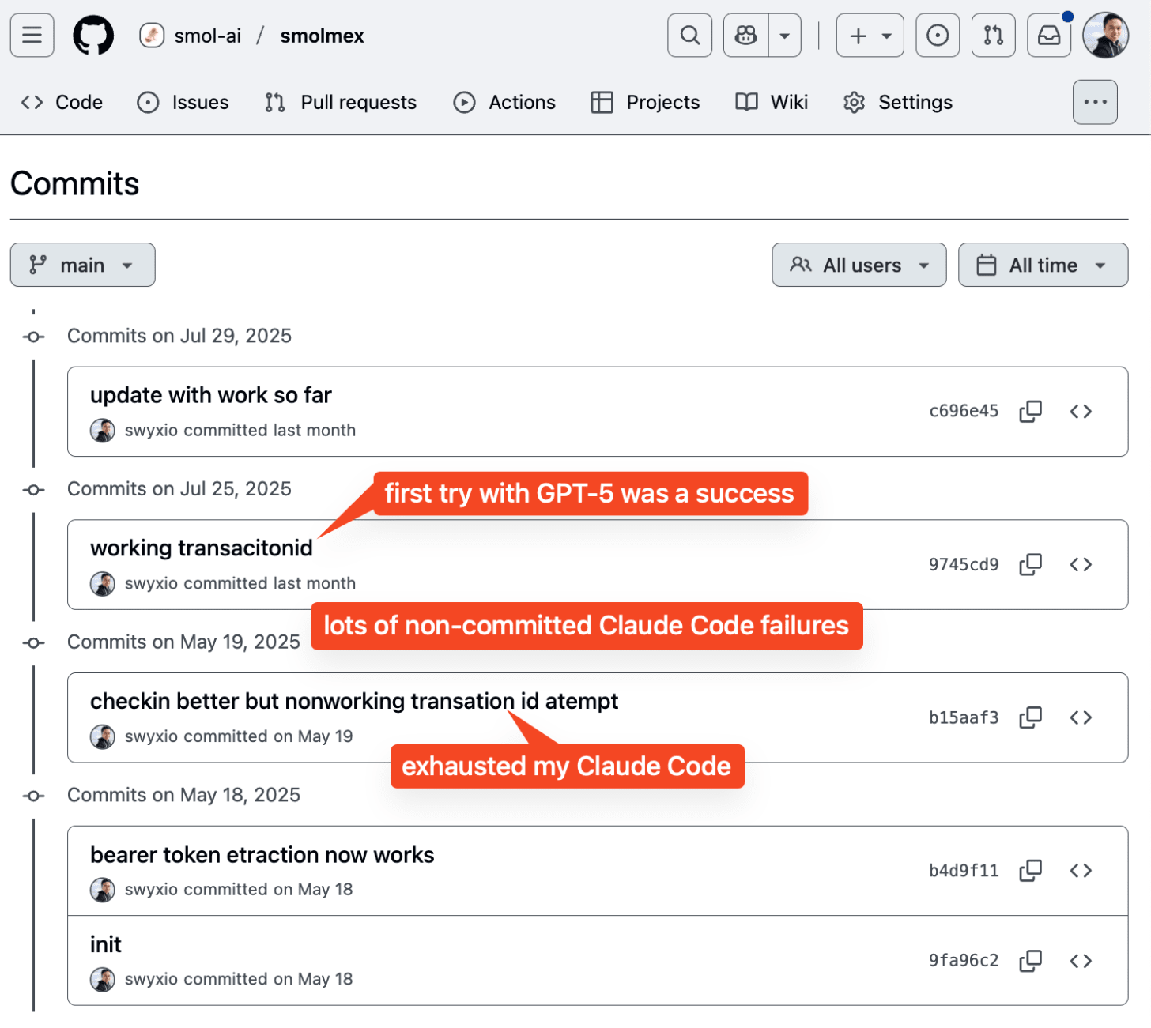Click swyxio avatar on bearer token commit
The image size is (1151, 1028).
103,890
